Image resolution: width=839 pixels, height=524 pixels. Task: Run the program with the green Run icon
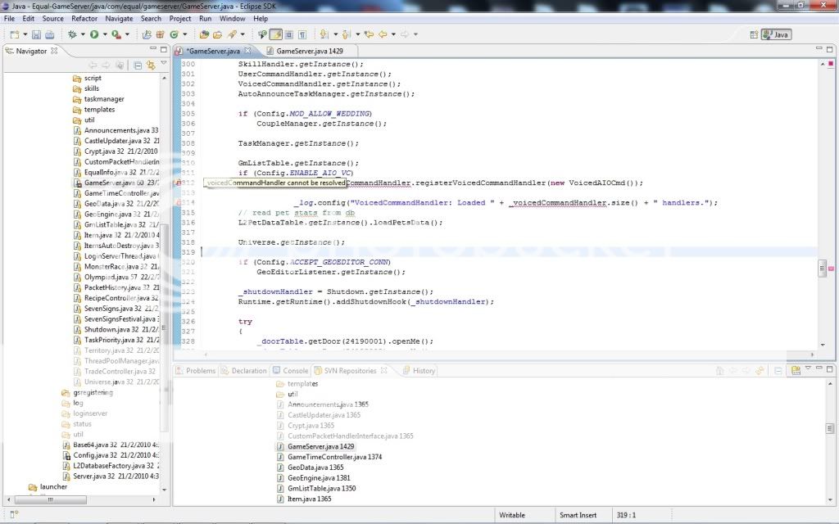pyautogui.click(x=94, y=34)
